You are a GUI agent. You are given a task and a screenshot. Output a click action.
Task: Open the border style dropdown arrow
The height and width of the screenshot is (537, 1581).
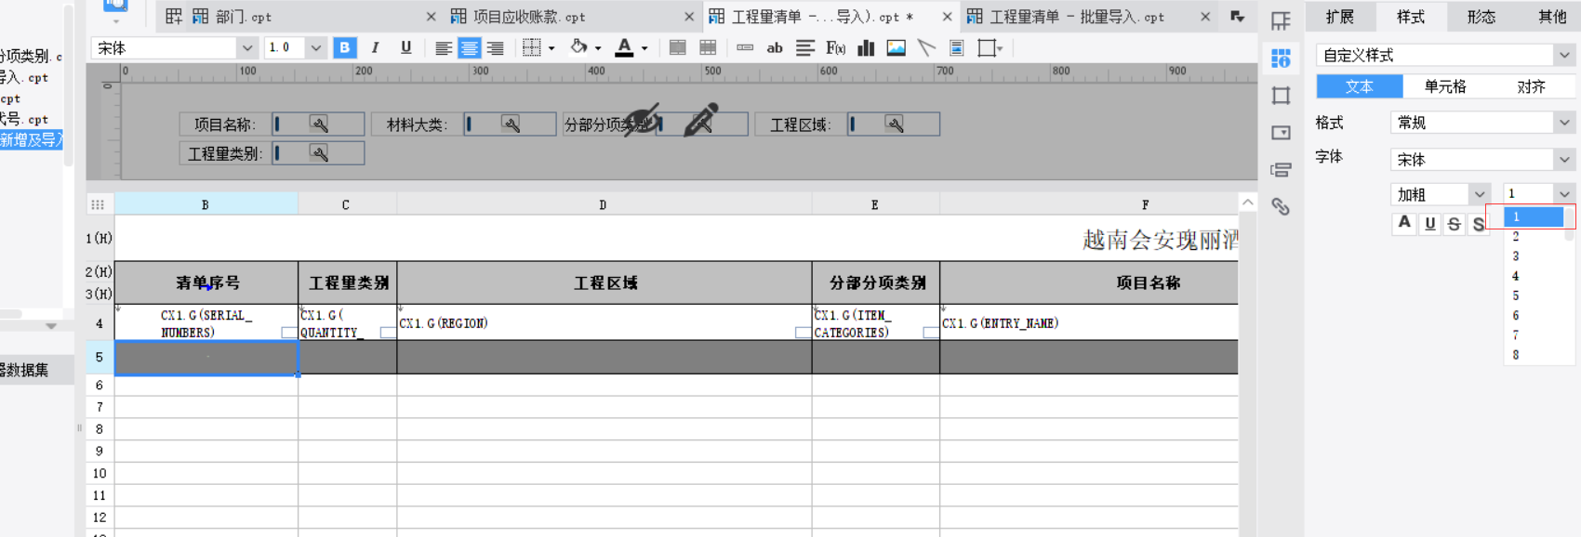[x=551, y=48]
